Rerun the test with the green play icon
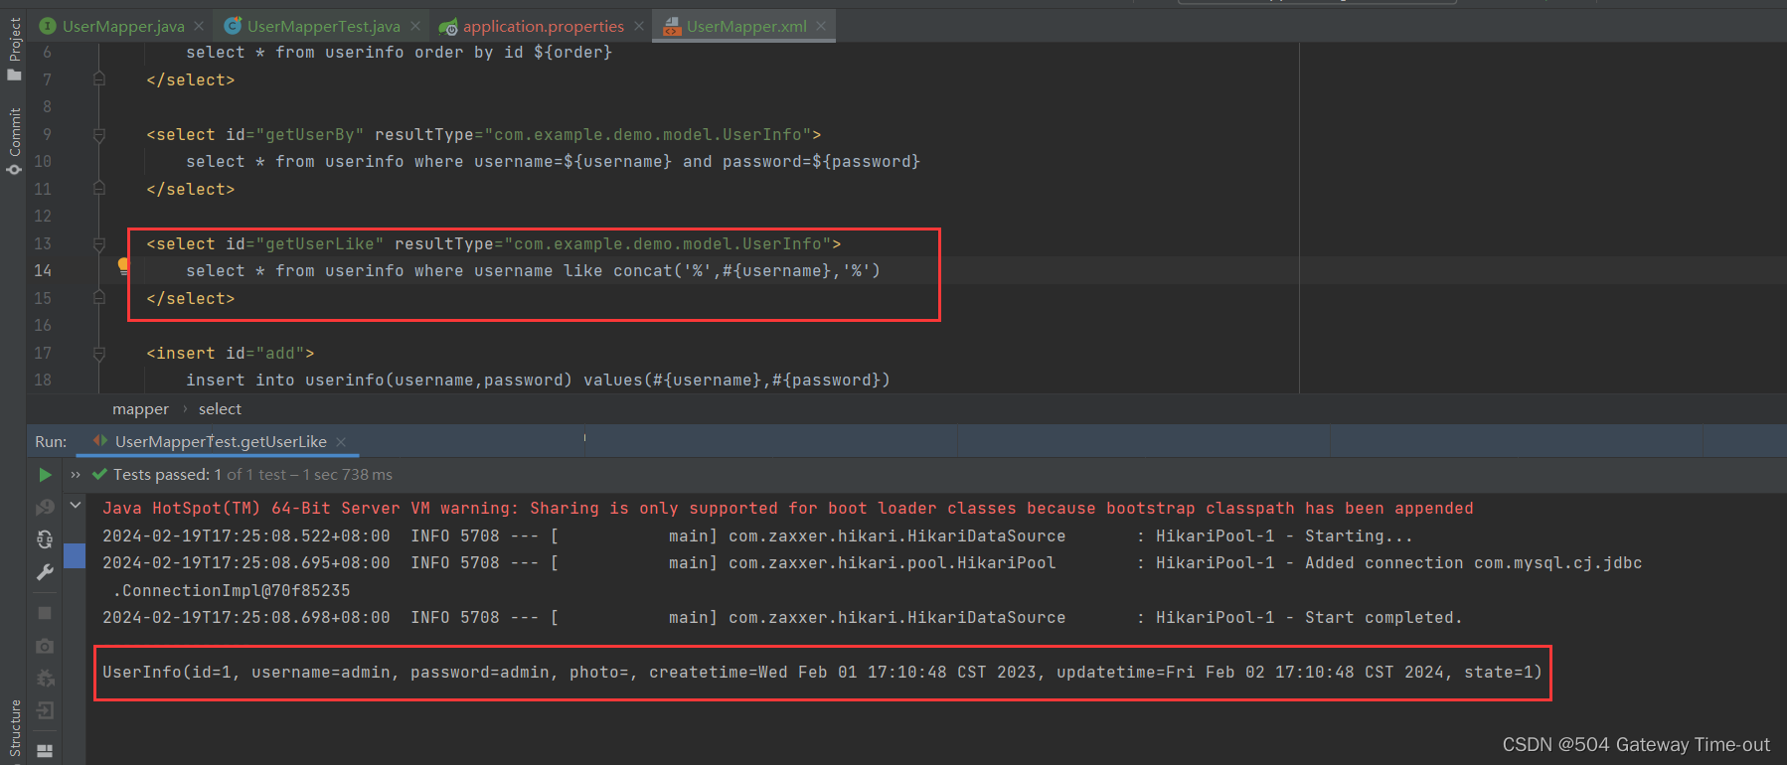 [45, 475]
